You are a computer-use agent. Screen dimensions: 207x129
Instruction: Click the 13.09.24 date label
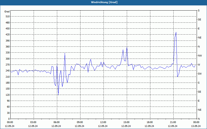196,126
